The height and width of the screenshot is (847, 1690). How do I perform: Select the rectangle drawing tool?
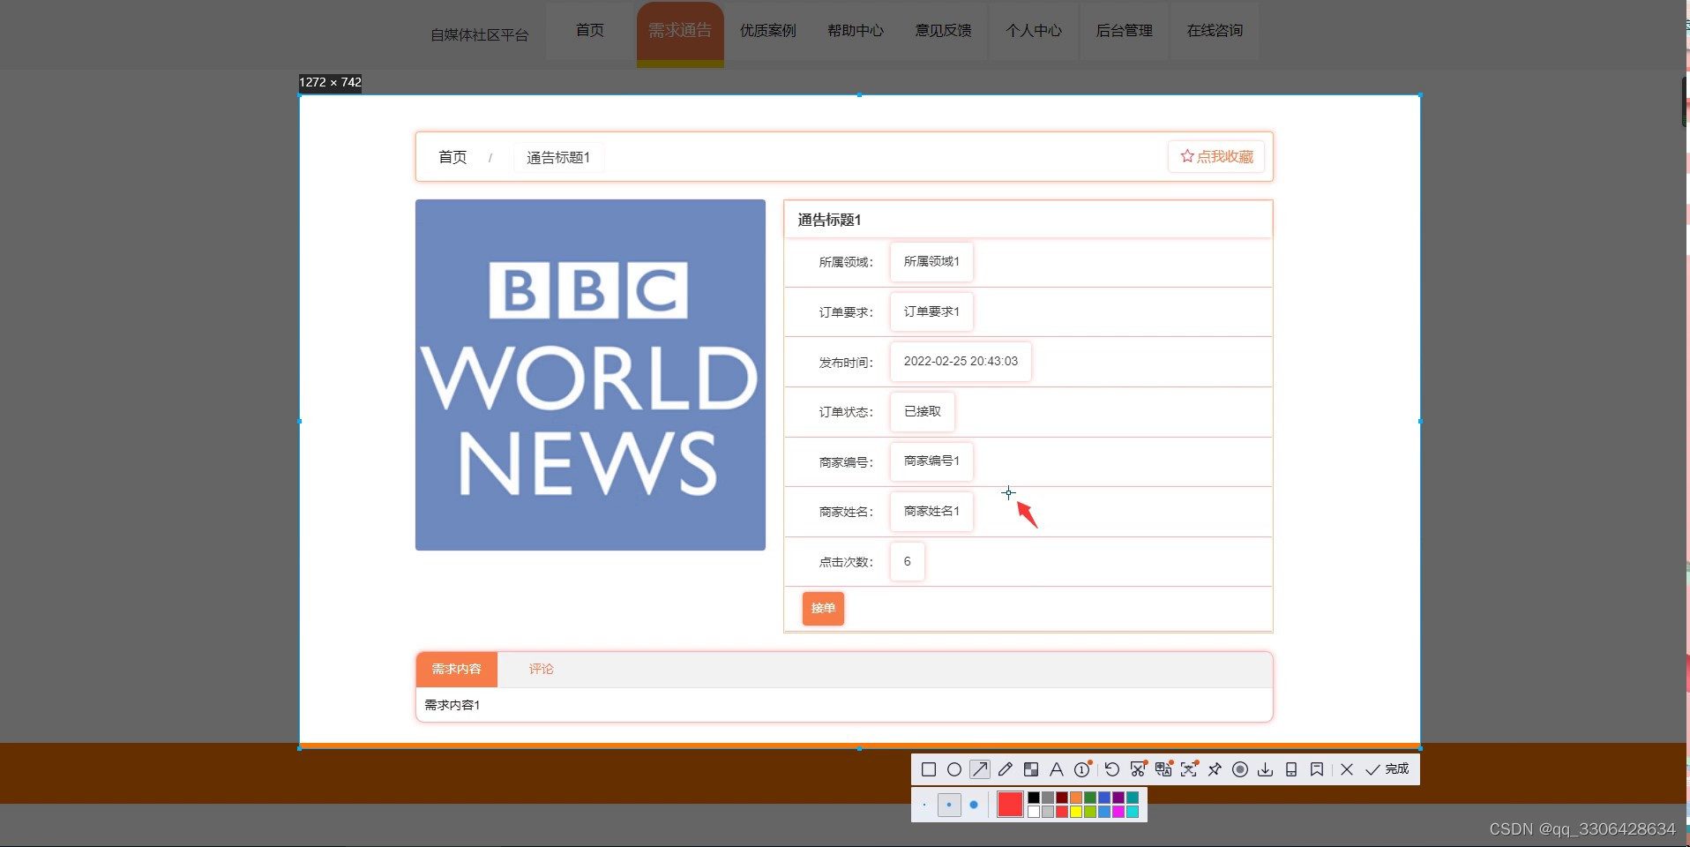pyautogui.click(x=929, y=769)
